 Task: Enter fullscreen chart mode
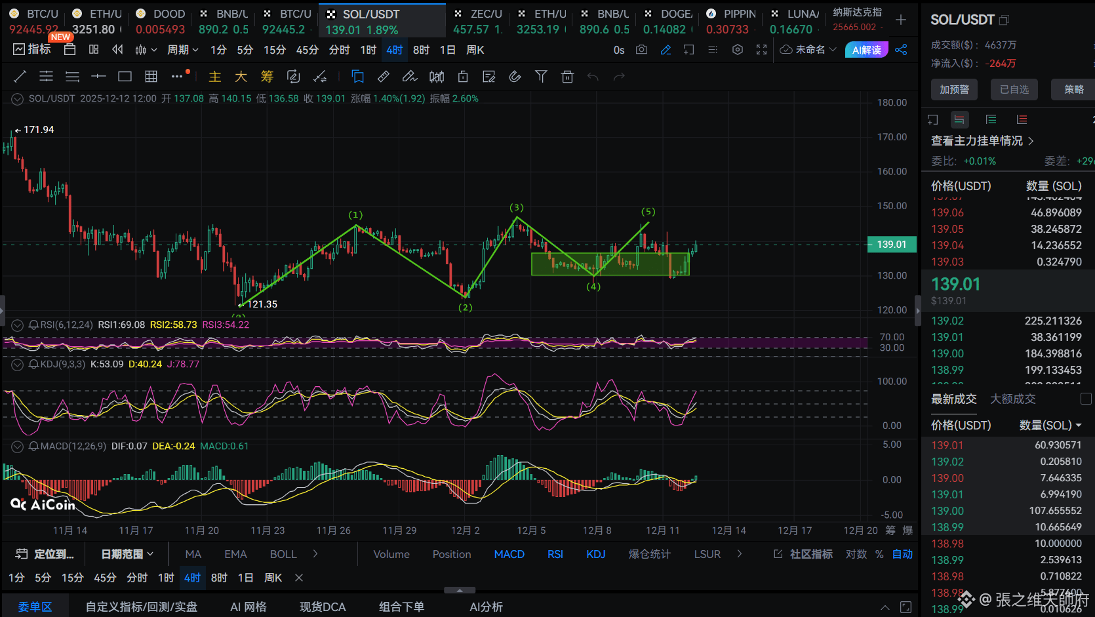point(761,50)
